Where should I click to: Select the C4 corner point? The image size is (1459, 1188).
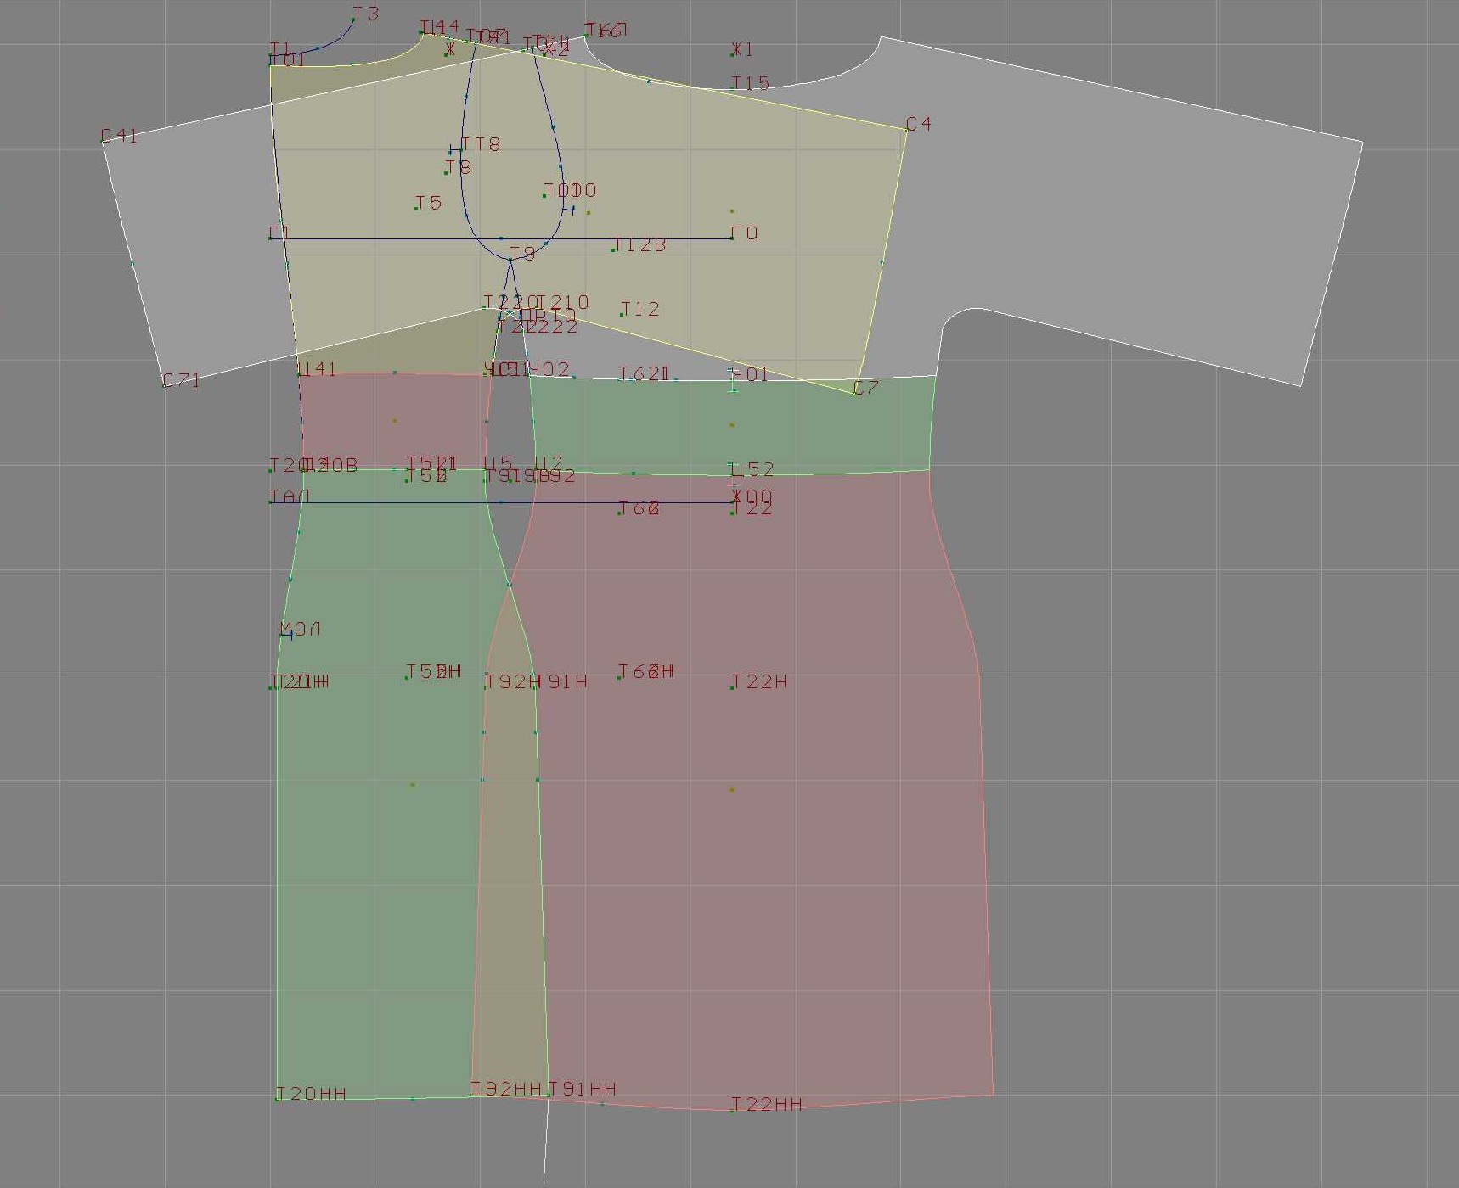(907, 129)
